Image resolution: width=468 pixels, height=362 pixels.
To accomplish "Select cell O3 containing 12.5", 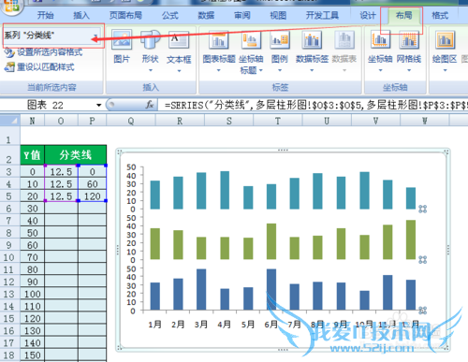I will pyautogui.click(x=61, y=172).
